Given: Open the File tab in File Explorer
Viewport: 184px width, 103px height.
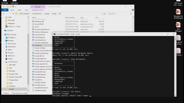Looking at the screenshot, I should (x=5, y=10).
